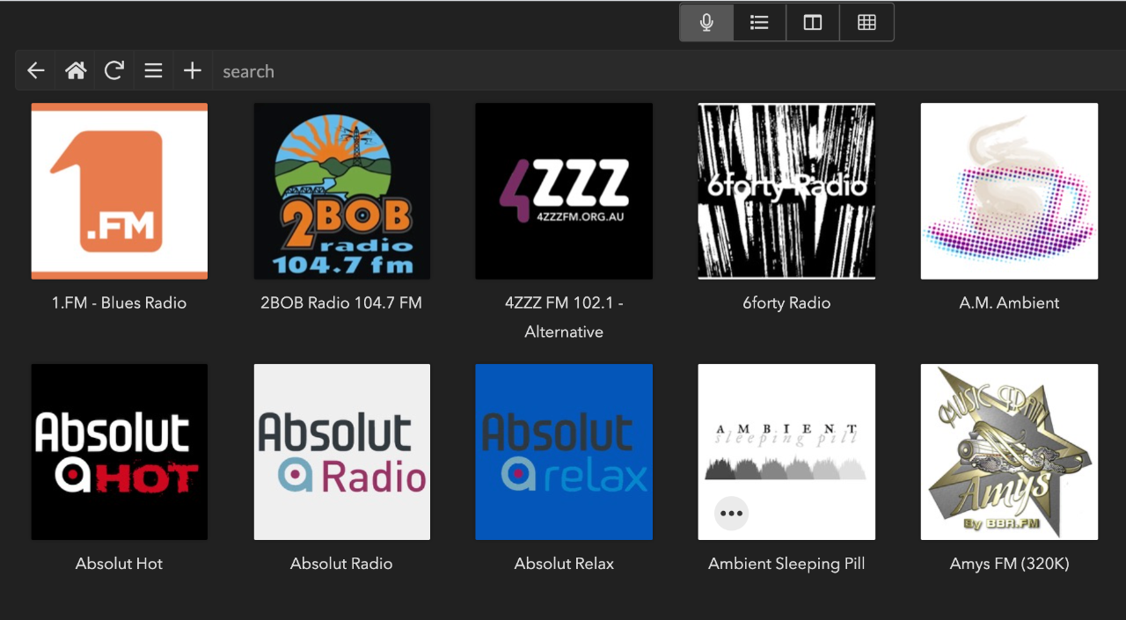
Task: Open the 4ZZZ station logo
Action: (564, 191)
